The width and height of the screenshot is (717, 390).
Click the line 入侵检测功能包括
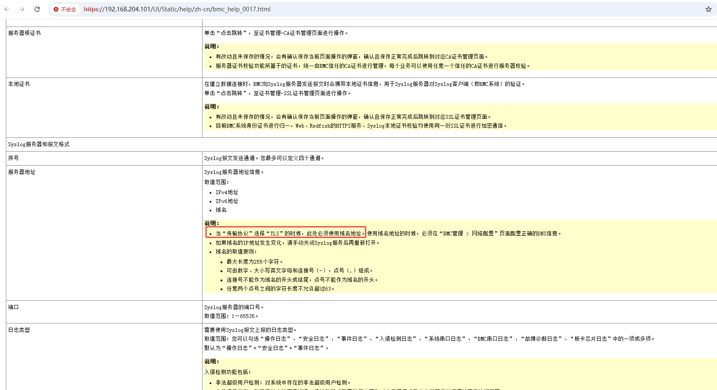click(228, 372)
